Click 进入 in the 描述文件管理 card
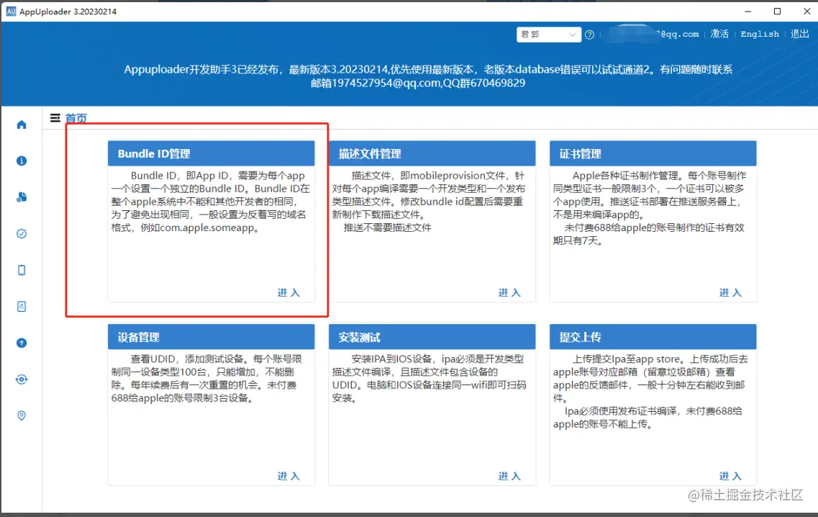818x517 pixels. tap(509, 292)
